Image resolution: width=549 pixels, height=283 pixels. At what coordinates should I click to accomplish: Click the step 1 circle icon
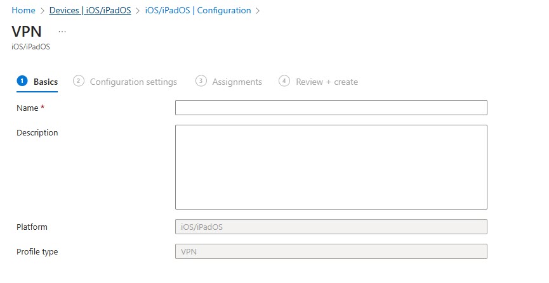click(23, 81)
